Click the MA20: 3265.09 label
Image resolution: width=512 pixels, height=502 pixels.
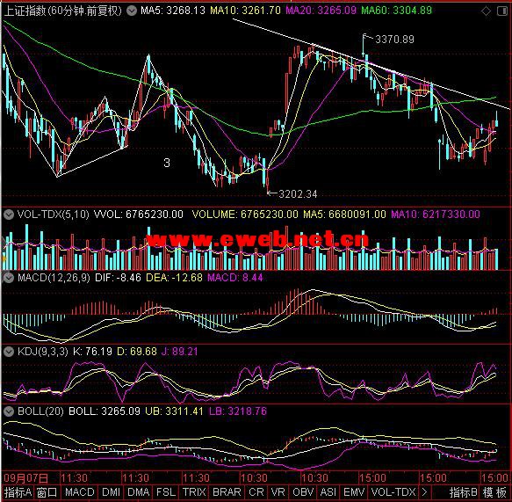point(321,11)
